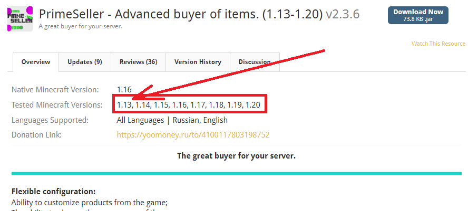Click the Flexible configuration heading

coord(53,191)
